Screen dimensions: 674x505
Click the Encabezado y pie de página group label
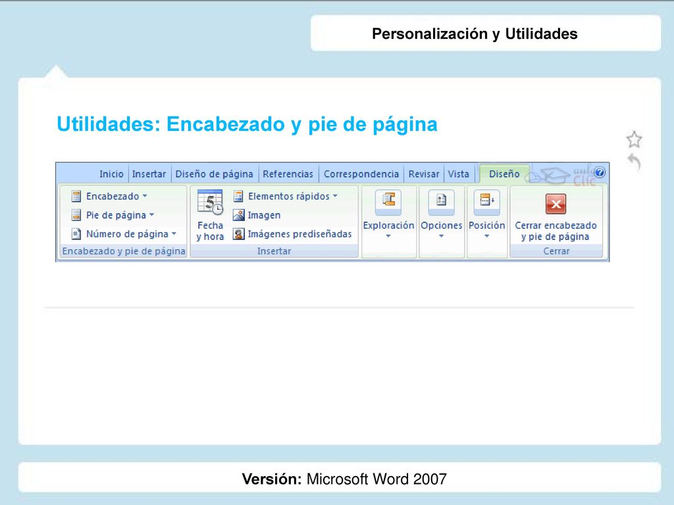click(124, 251)
